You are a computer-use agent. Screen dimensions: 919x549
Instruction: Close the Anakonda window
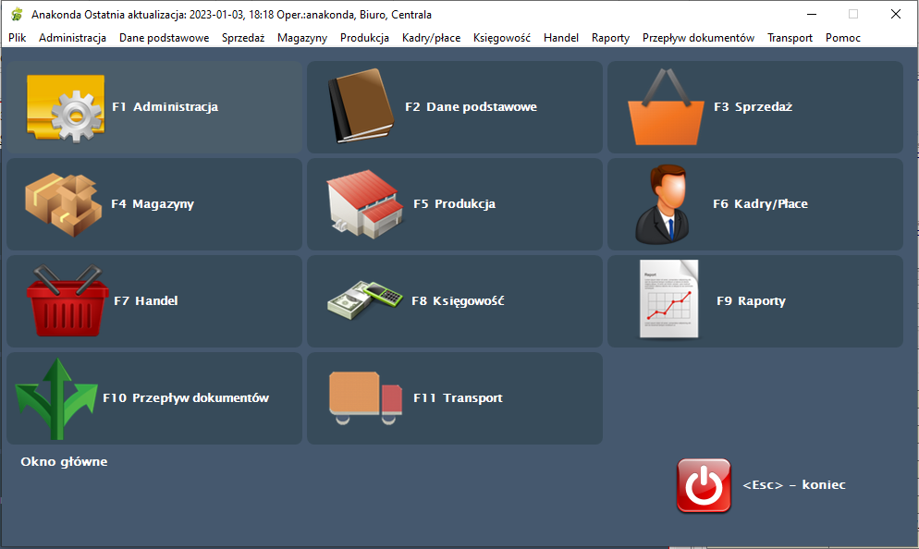pos(896,14)
